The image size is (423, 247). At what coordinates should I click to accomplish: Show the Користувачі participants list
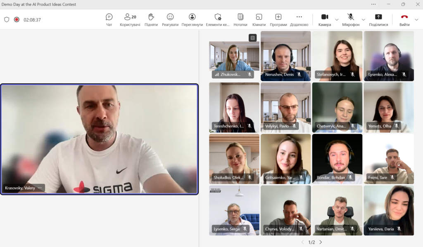pyautogui.click(x=130, y=20)
